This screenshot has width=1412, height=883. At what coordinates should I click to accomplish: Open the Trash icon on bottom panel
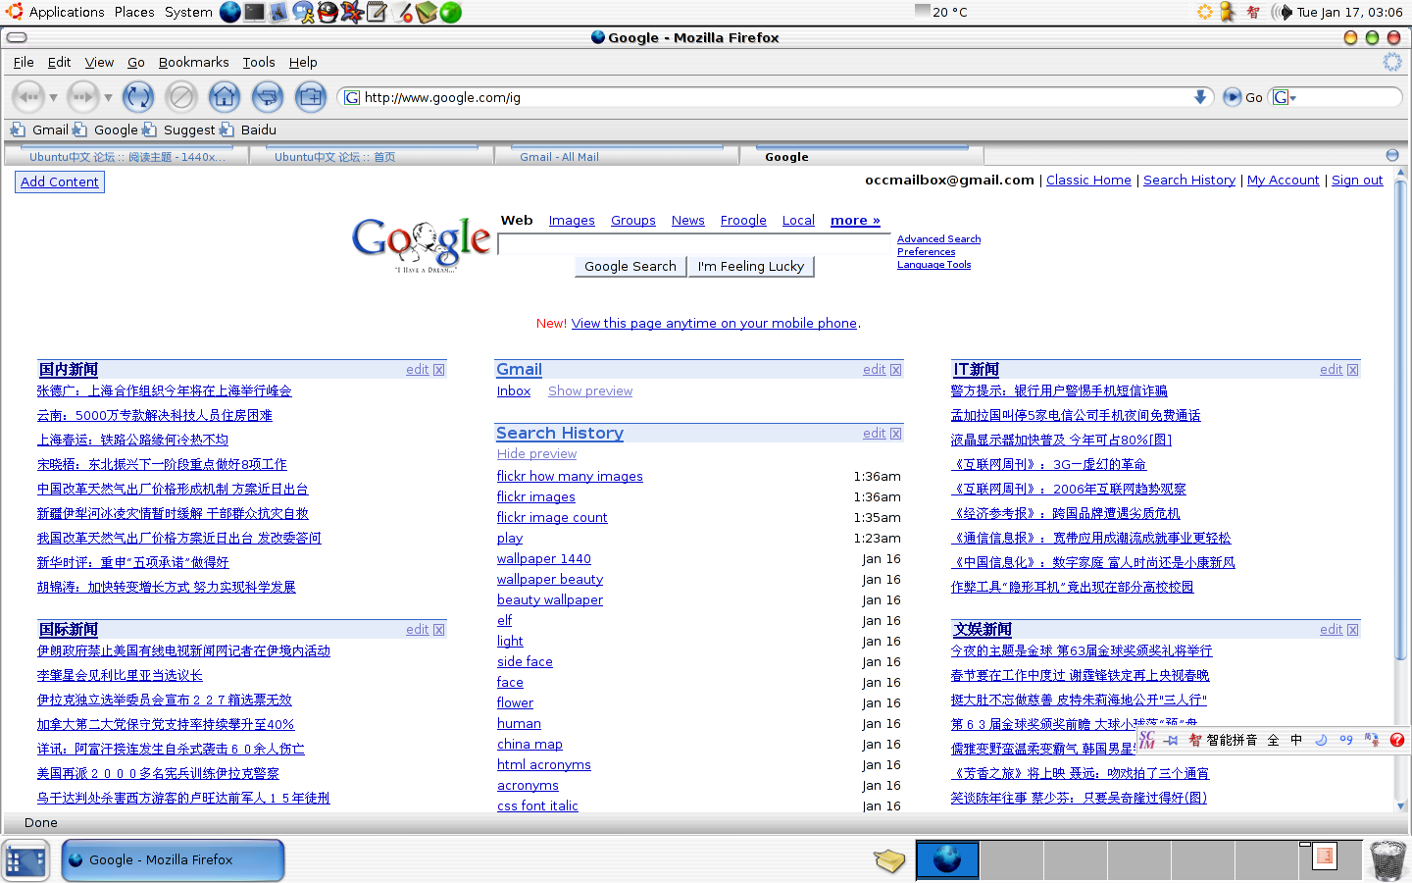coord(1387,860)
